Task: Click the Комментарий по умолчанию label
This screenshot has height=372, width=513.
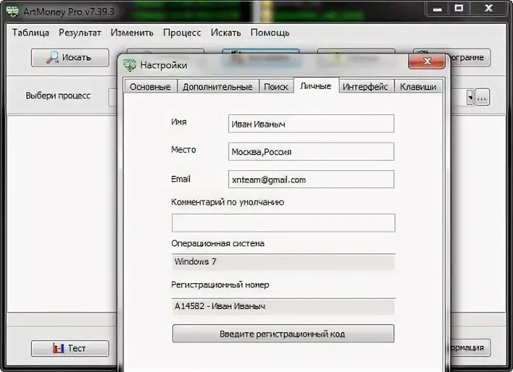Action: coord(227,202)
